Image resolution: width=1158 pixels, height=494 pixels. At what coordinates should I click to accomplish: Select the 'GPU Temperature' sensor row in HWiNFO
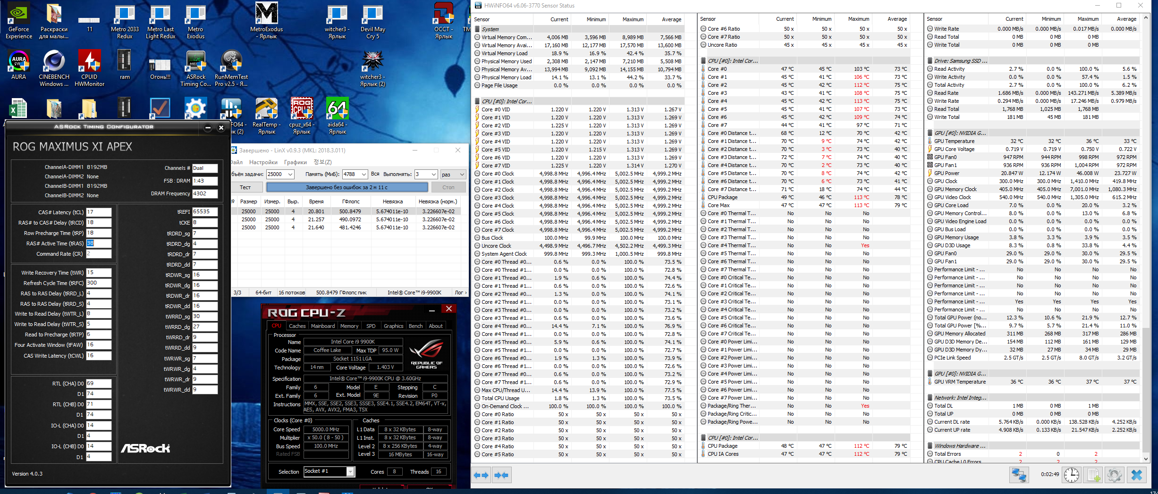pyautogui.click(x=1032, y=141)
